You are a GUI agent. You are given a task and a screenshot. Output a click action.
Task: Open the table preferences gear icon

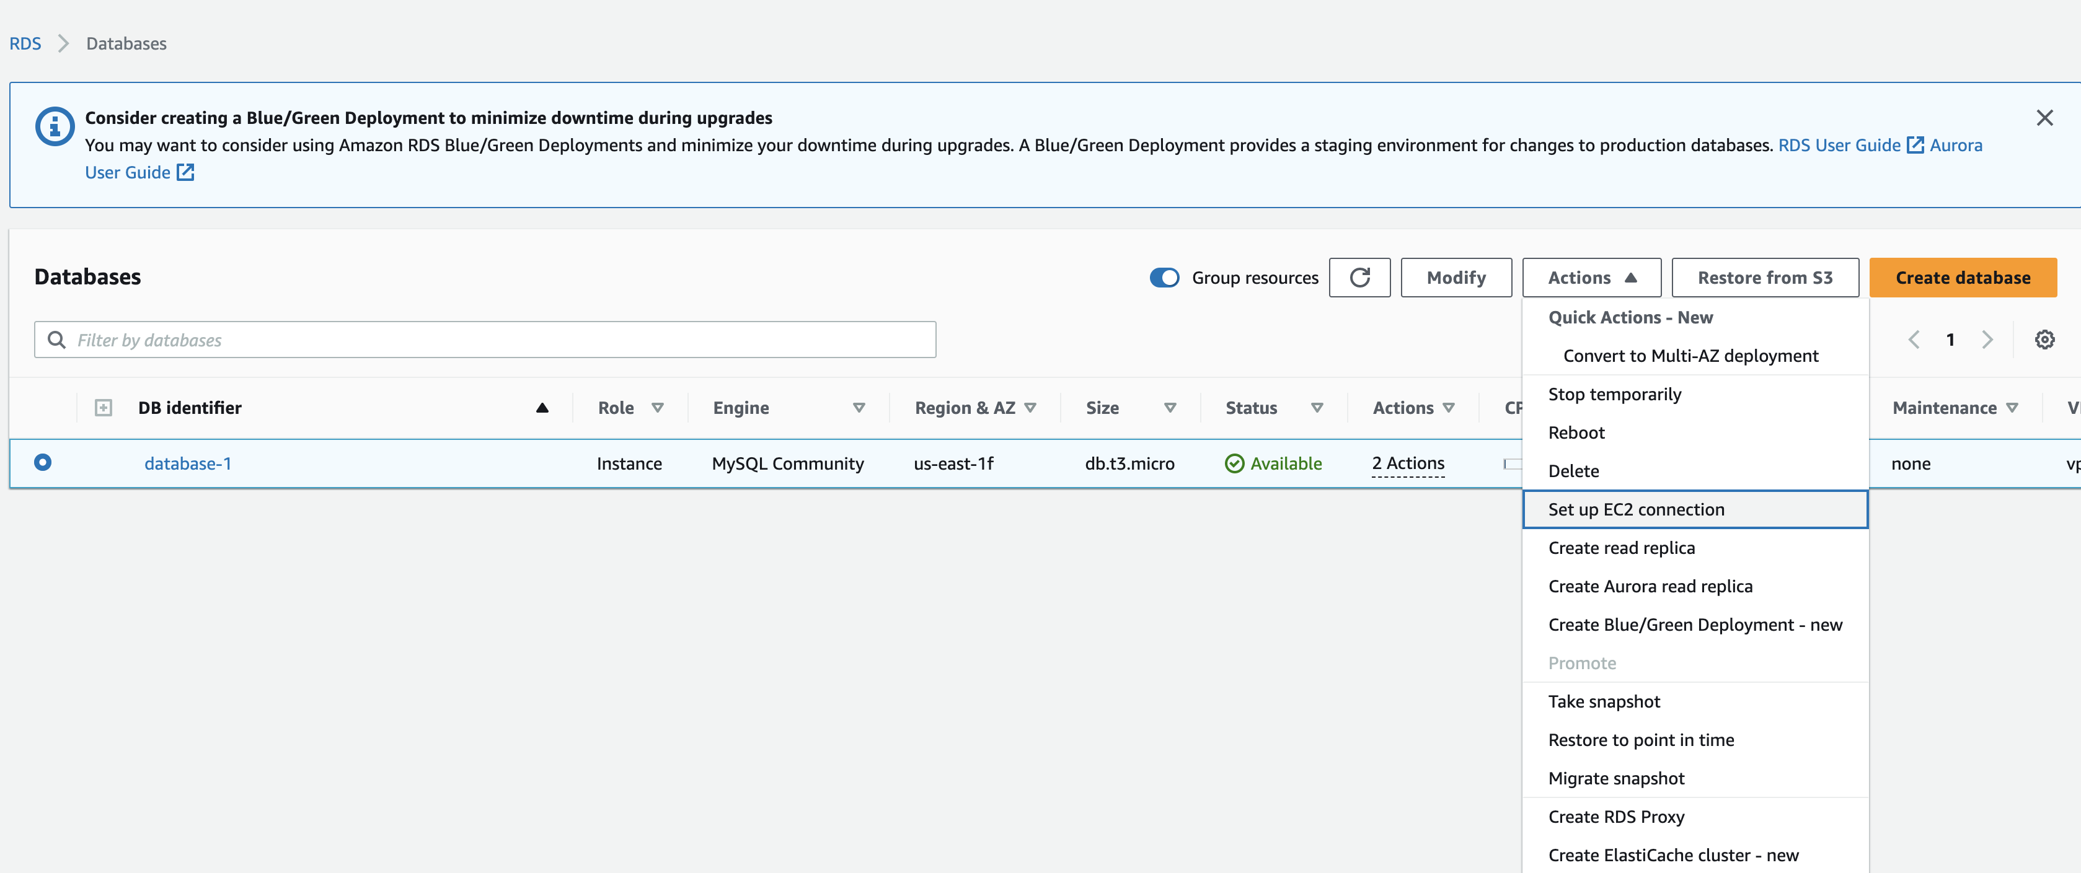[x=2044, y=339]
